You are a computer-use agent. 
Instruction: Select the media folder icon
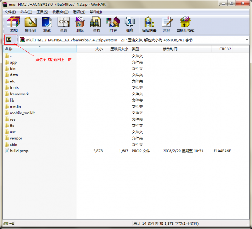coord(7,106)
